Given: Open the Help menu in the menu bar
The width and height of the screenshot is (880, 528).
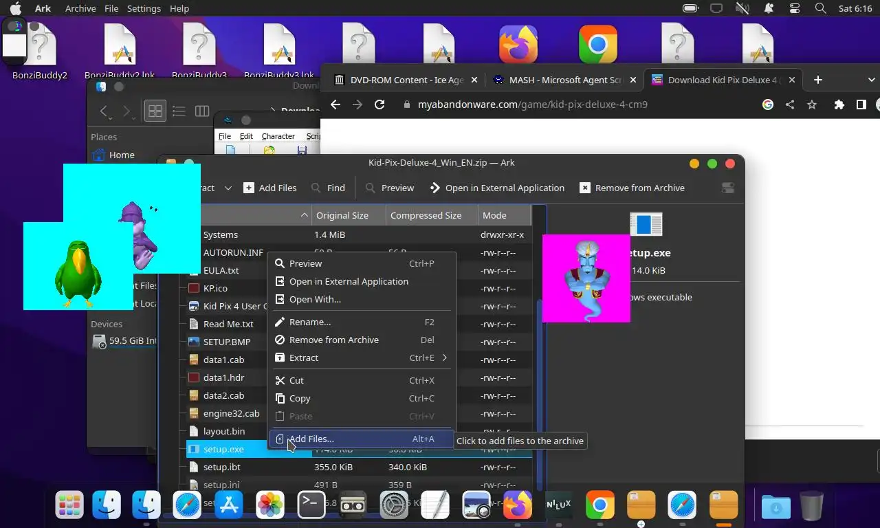Looking at the screenshot, I should click(179, 8).
